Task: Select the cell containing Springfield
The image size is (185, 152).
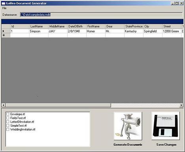Action: coord(153,31)
